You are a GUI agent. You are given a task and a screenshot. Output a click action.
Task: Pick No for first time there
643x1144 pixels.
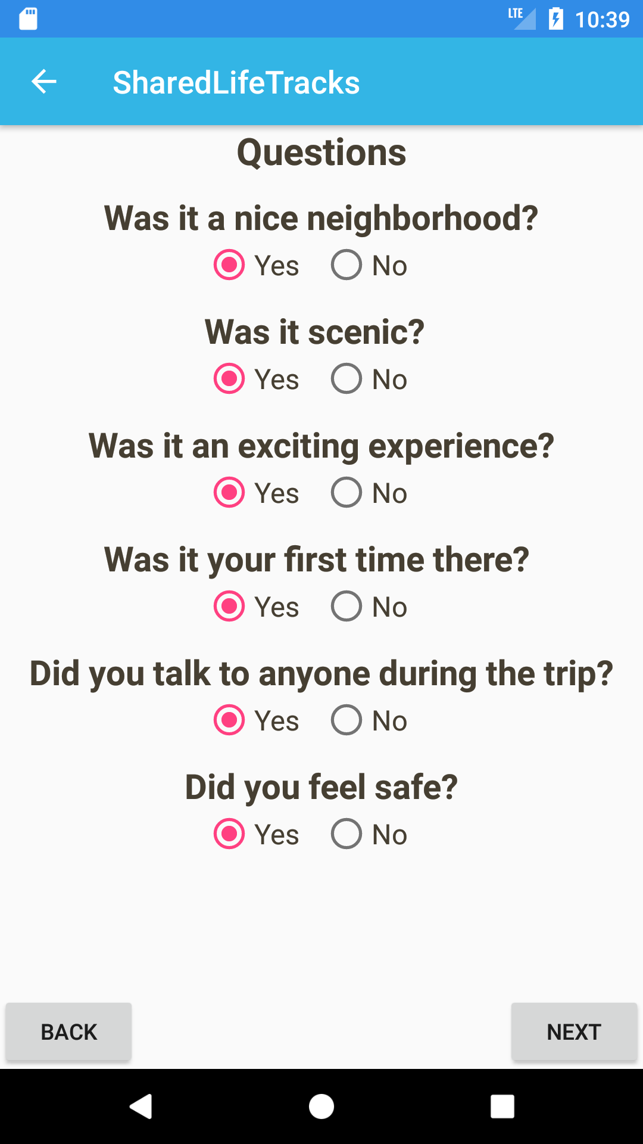click(x=347, y=607)
